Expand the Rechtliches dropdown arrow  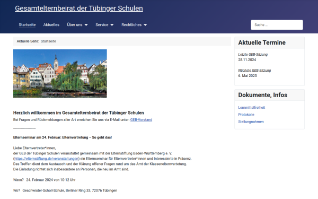click(145, 25)
